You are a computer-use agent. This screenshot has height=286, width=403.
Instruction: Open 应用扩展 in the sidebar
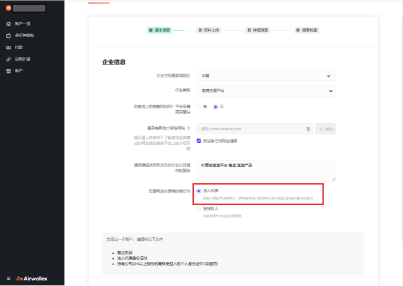pyautogui.click(x=22, y=59)
